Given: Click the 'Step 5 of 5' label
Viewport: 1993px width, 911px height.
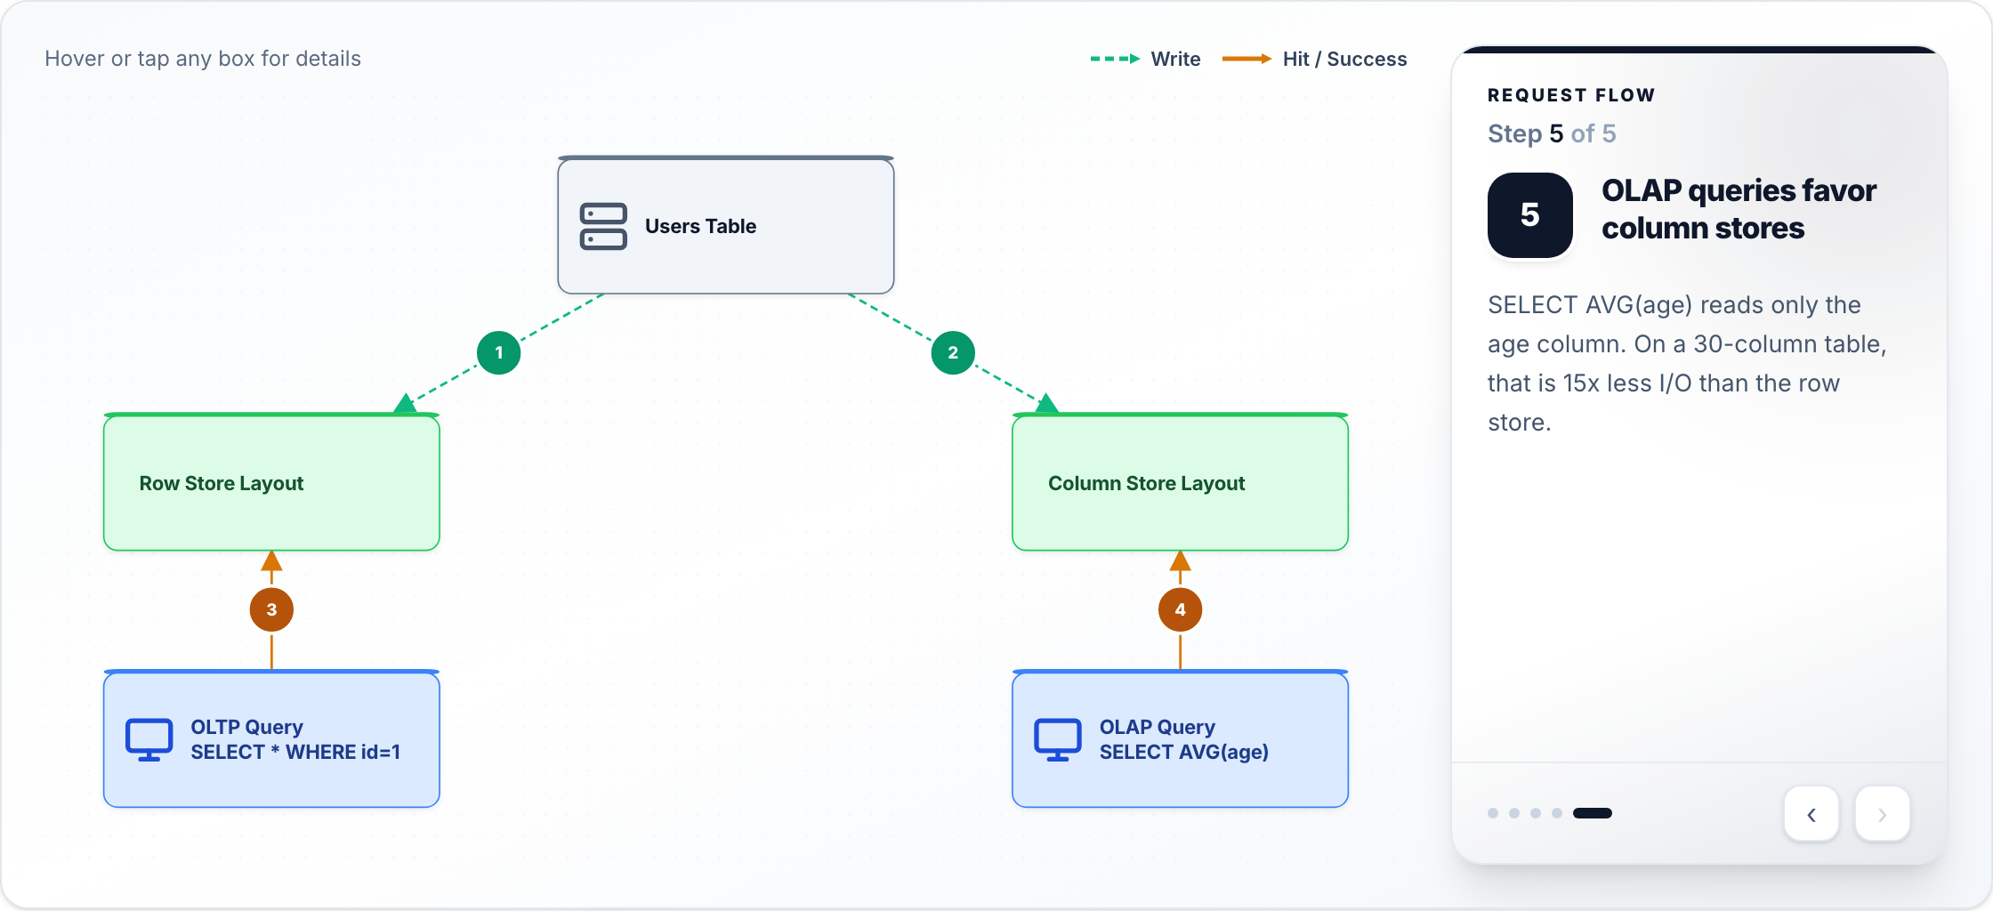Looking at the screenshot, I should (x=1552, y=133).
